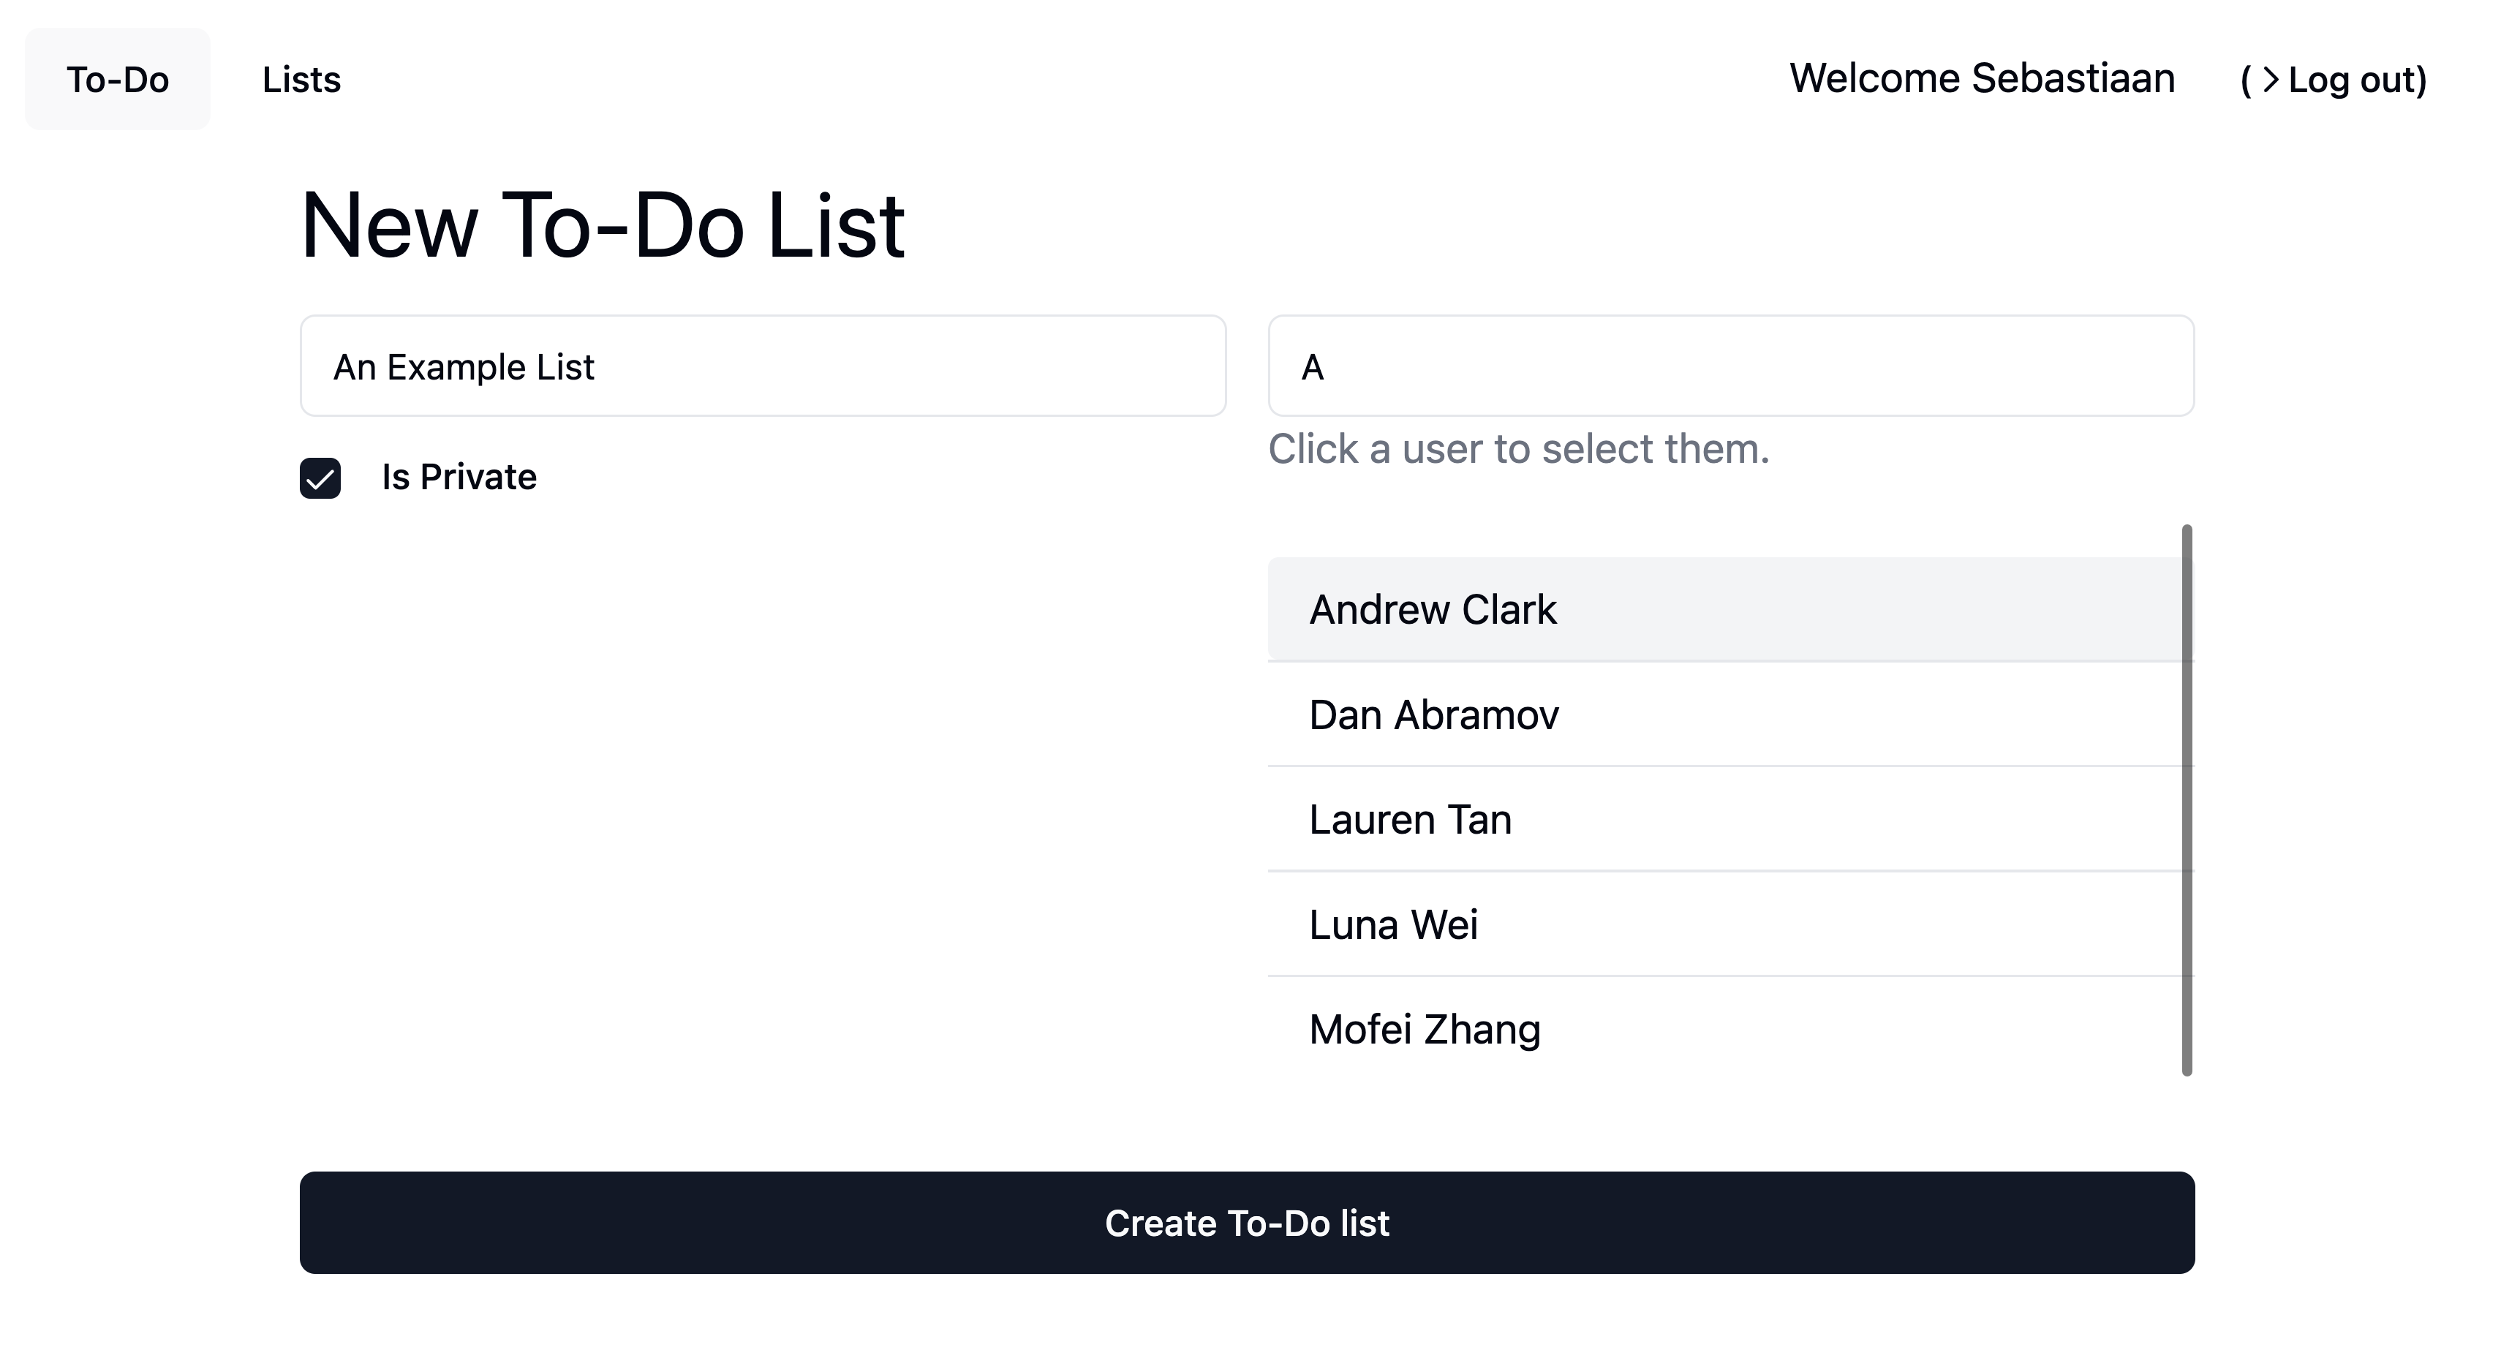Image resolution: width=2501 pixels, height=1369 pixels.
Task: Click the Is Private label
Action: [459, 477]
